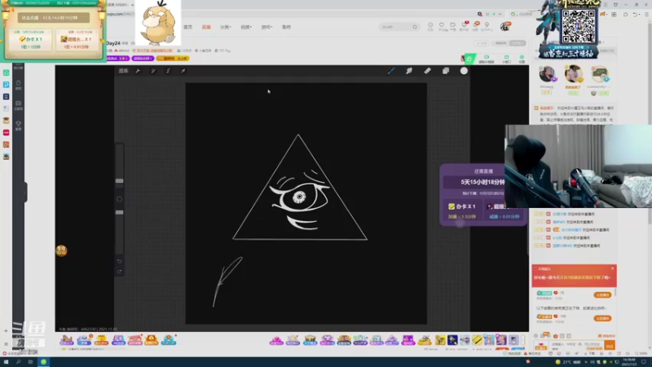Click the 办卡 X1 gift in purple panel
Screen dimensions: 652x367
[x=462, y=210]
